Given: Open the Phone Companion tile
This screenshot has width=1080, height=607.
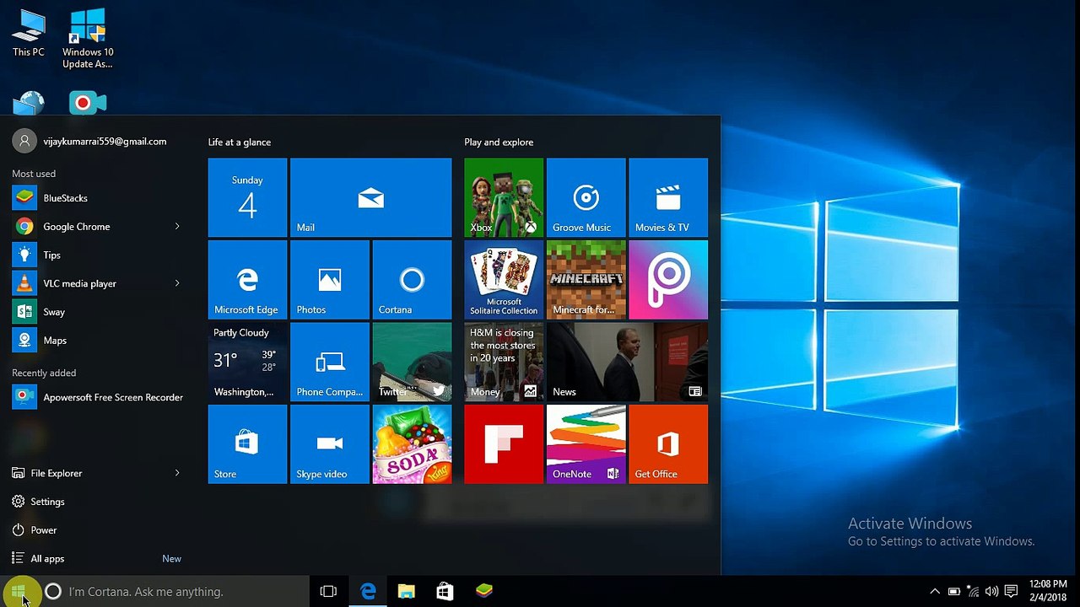Looking at the screenshot, I should pos(329,362).
